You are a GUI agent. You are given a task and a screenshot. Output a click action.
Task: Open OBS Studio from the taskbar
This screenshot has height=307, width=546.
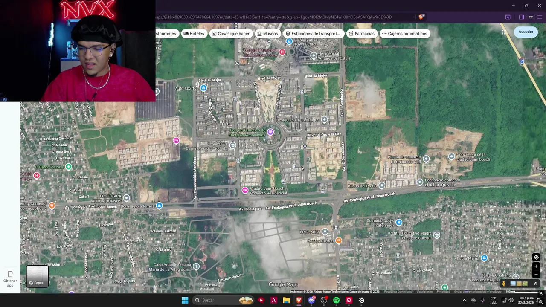(x=324, y=300)
